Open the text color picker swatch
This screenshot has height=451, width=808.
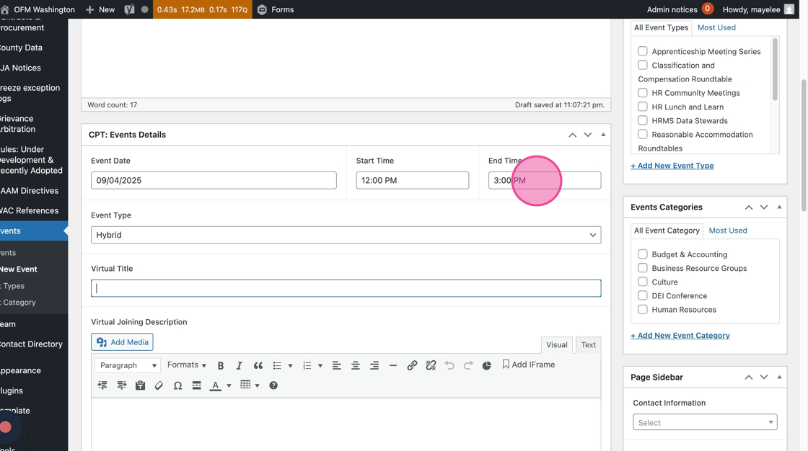click(215, 385)
